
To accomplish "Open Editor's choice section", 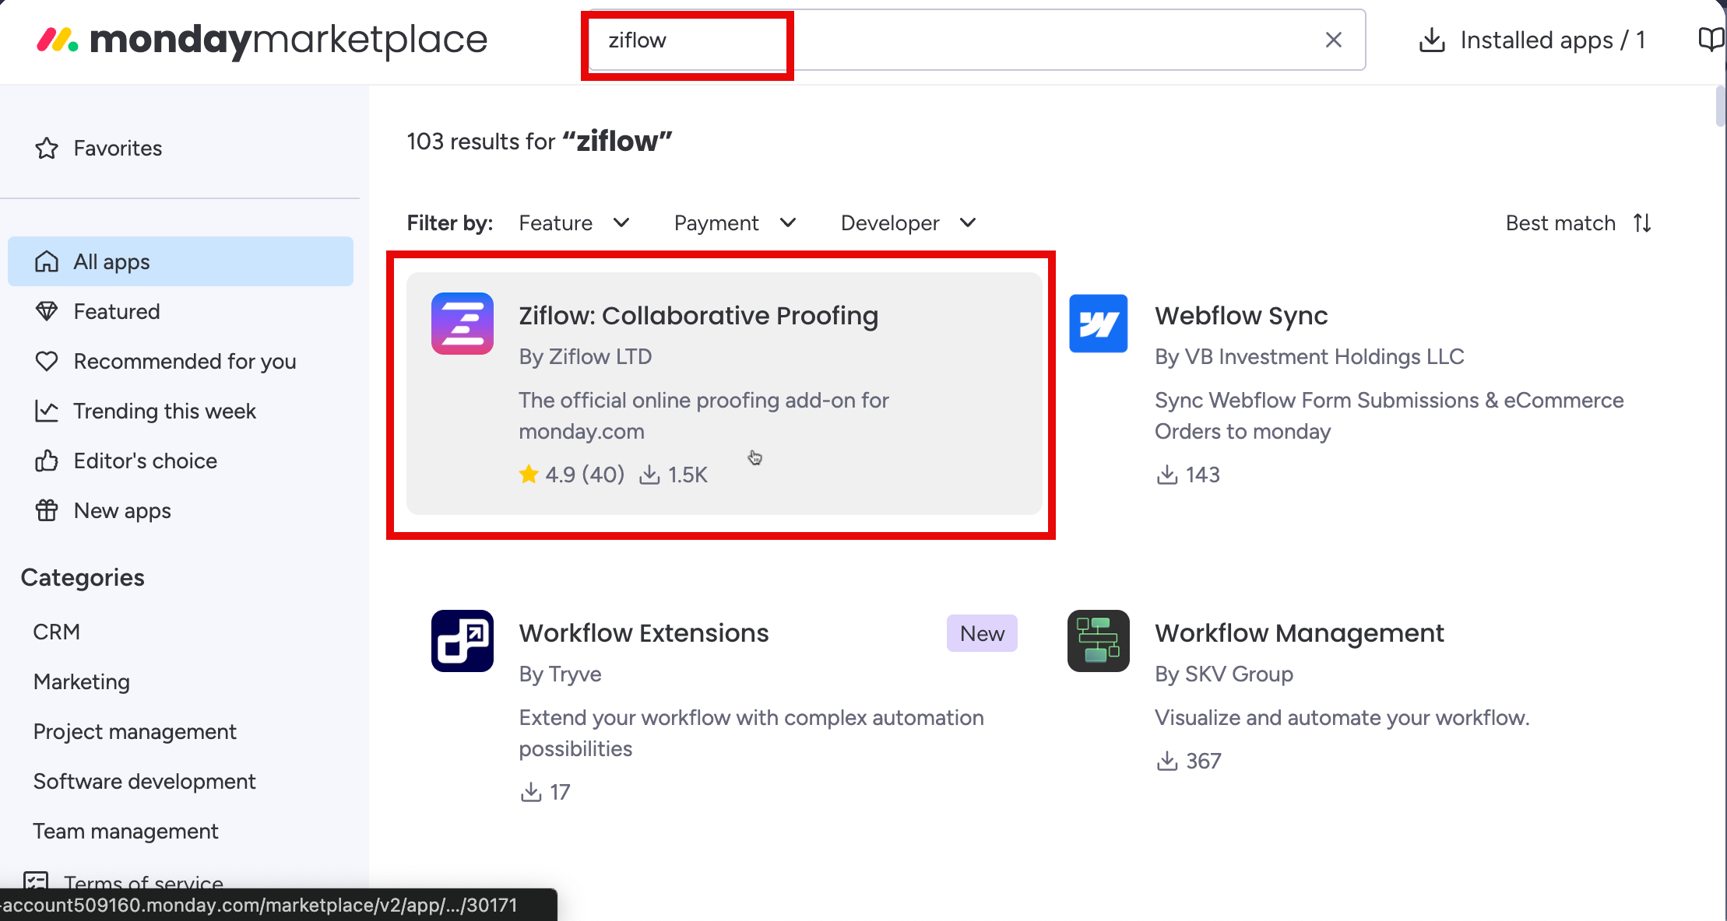I will (145, 460).
